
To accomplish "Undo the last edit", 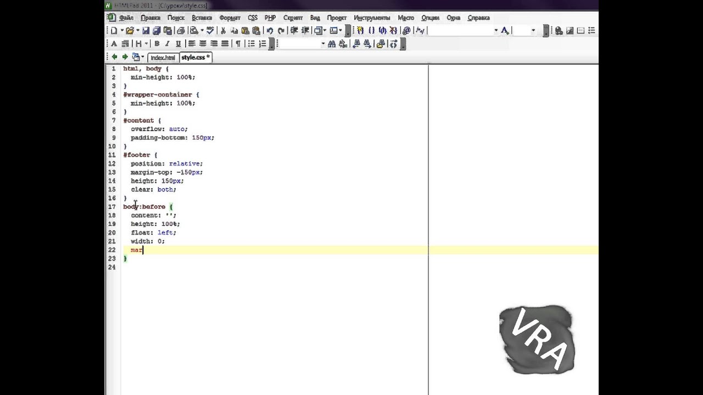I will coord(270,31).
